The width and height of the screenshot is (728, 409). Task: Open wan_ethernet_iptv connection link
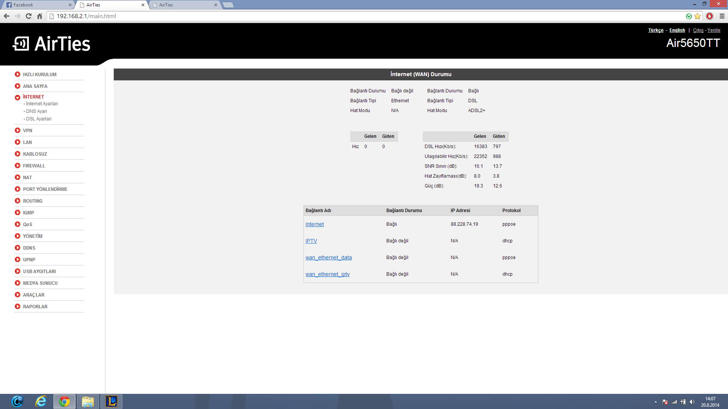(328, 274)
